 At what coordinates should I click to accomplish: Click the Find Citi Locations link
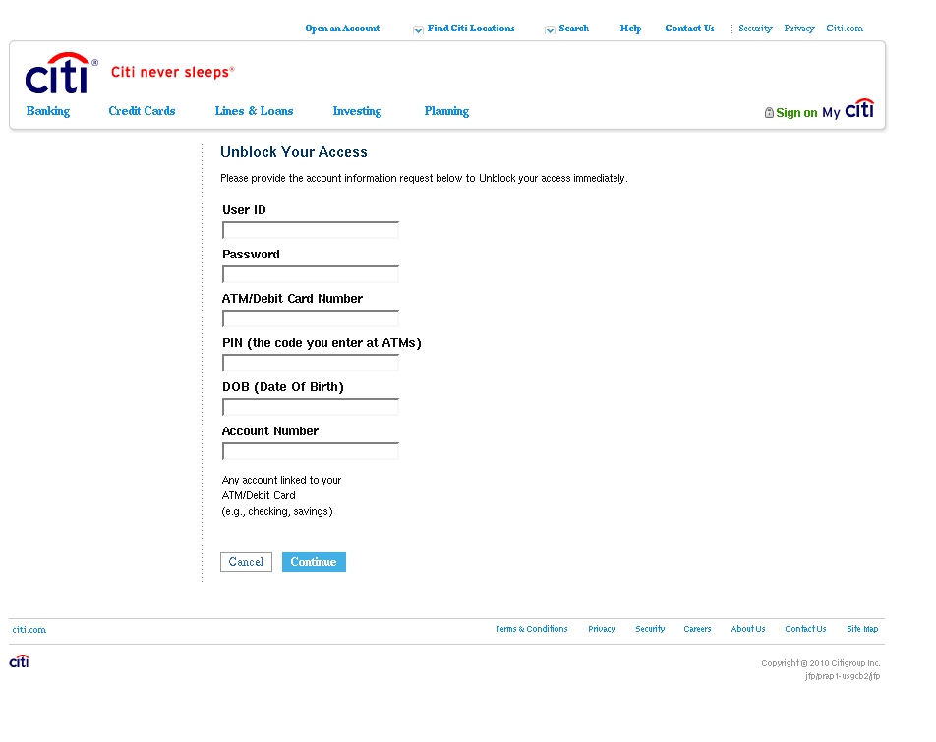(x=471, y=29)
